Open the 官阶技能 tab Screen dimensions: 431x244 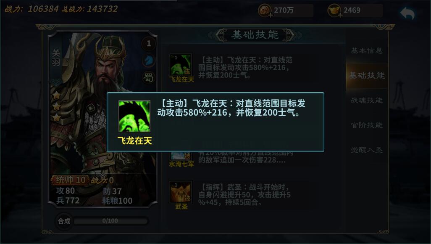click(x=367, y=125)
